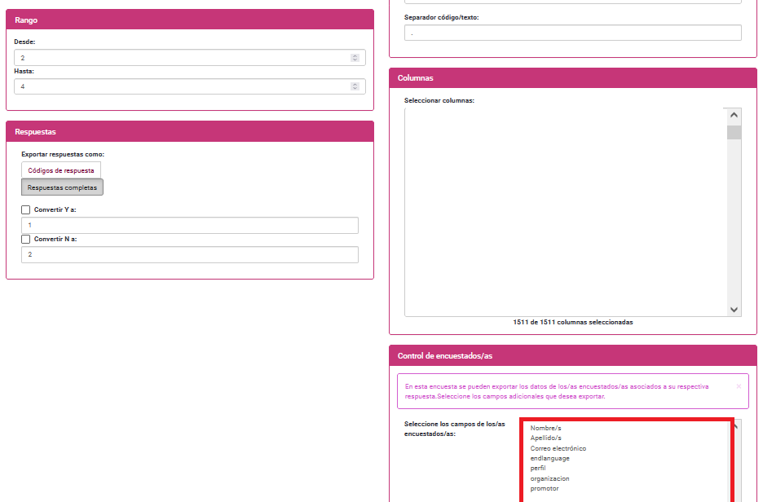Select Respuestas completas export option
Viewport: 763px width, 502px height.
point(62,187)
